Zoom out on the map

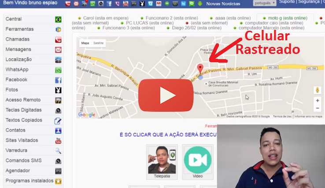tap(317, 108)
